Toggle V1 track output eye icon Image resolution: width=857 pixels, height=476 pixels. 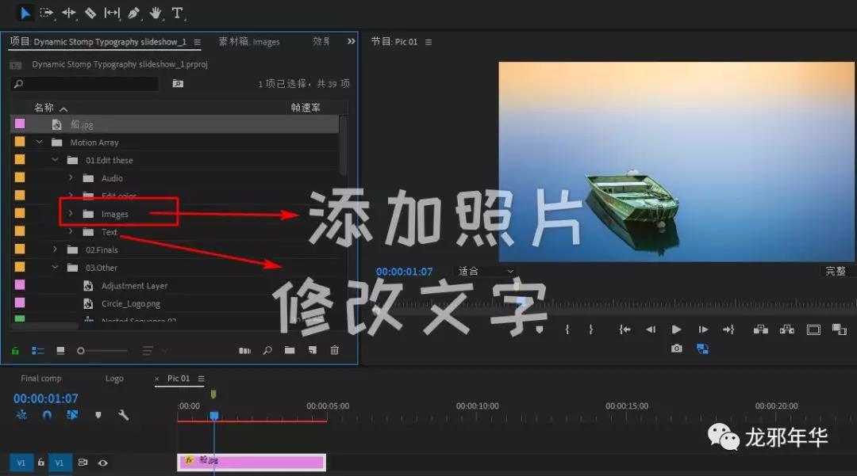click(x=102, y=463)
